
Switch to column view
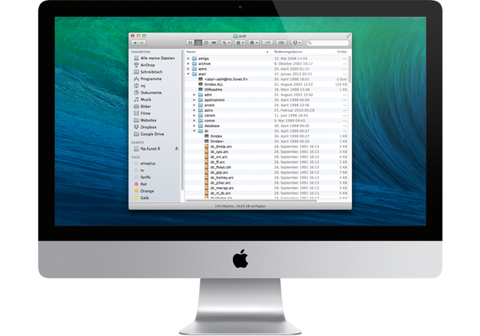coord(206,43)
